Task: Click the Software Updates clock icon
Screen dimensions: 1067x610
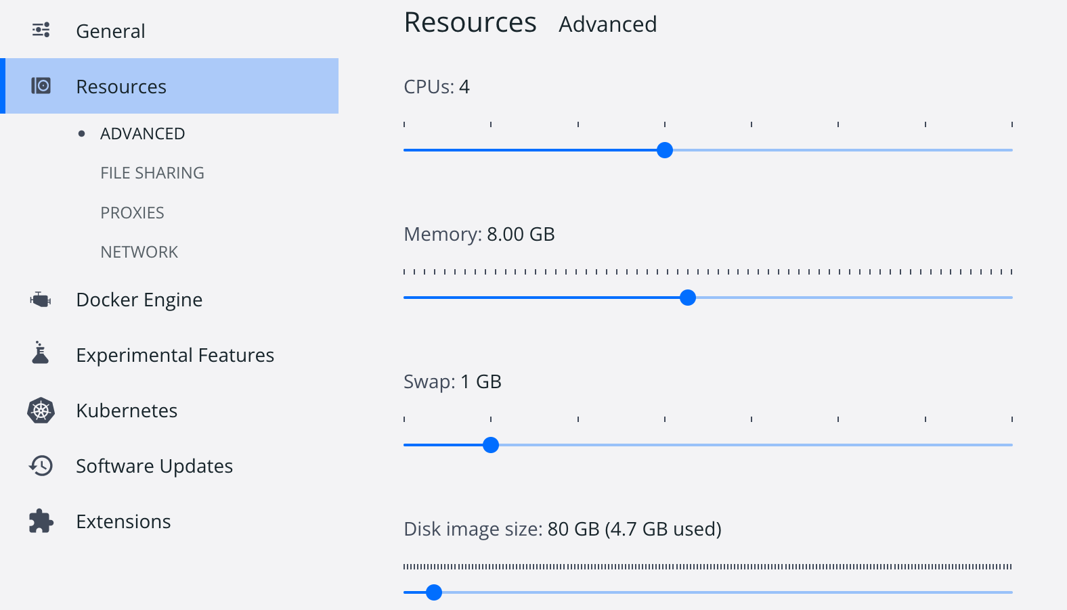Action: click(x=41, y=465)
